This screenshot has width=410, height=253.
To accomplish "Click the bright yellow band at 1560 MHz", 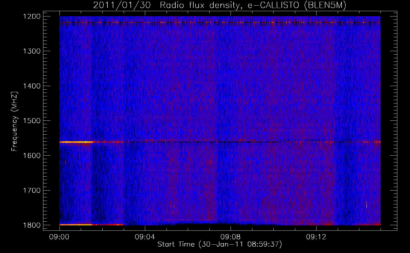I will pyautogui.click(x=76, y=142).
